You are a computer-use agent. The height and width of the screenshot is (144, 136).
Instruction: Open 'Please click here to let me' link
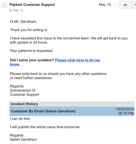pyautogui.click(x=77, y=60)
